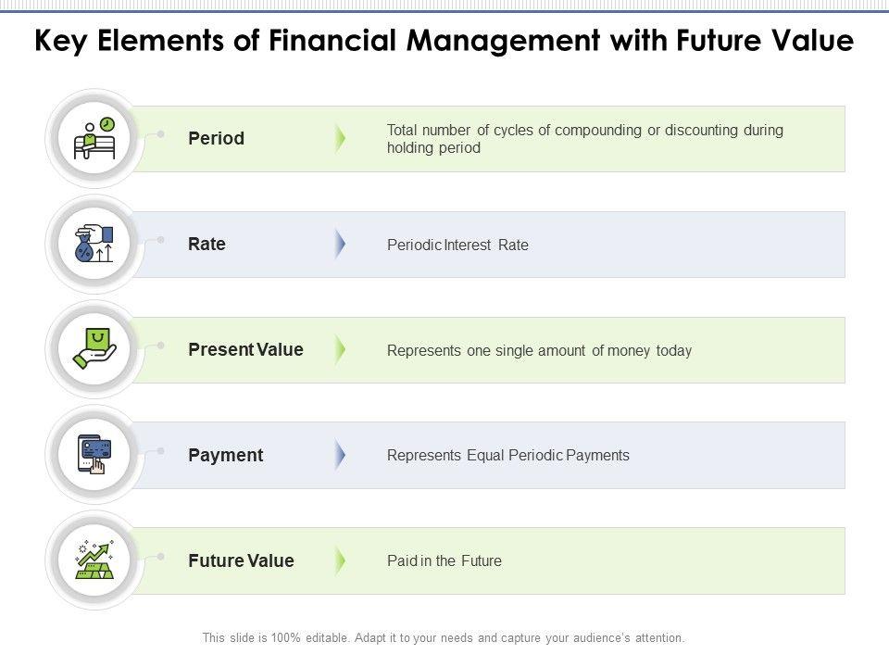Click the green chevron beside Future Value
Screen dimensions: 889x667
tap(340, 560)
